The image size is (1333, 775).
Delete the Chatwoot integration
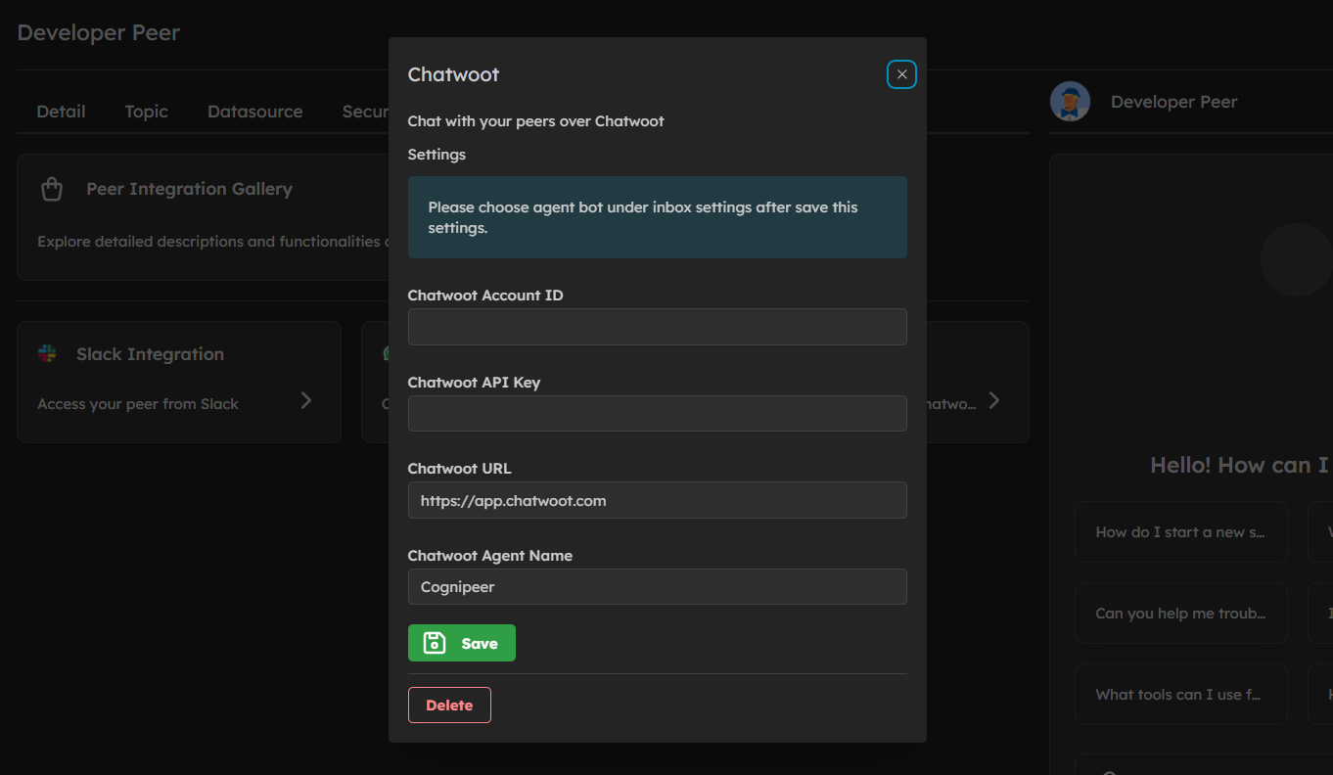coord(449,705)
